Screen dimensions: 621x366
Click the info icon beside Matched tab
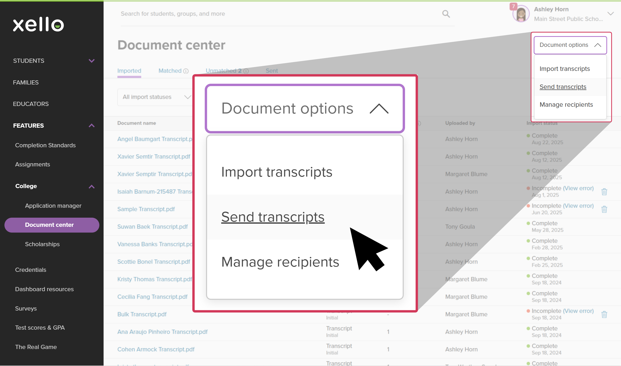pos(186,71)
